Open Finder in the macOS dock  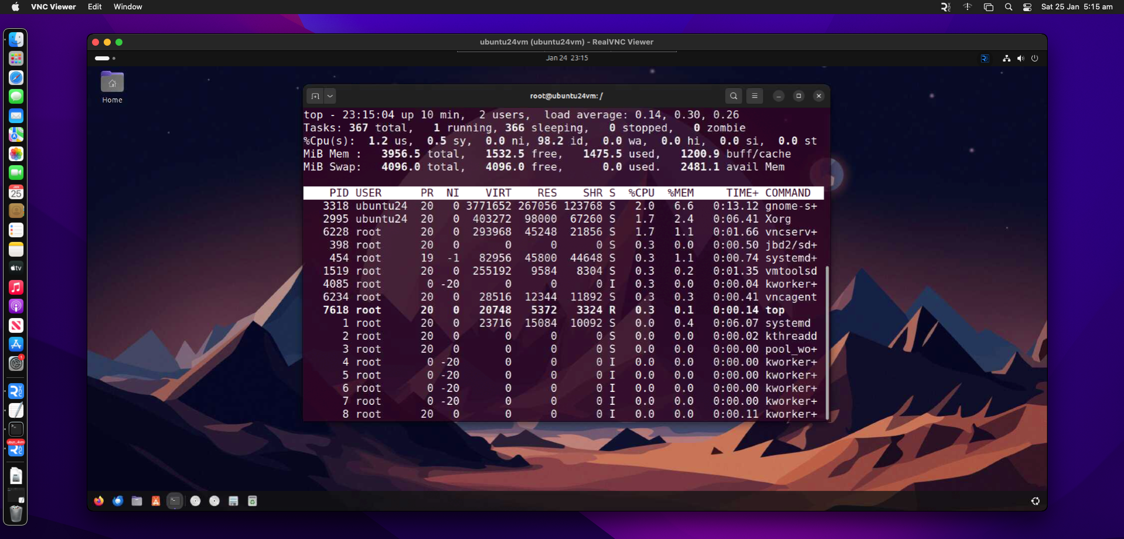[16, 39]
